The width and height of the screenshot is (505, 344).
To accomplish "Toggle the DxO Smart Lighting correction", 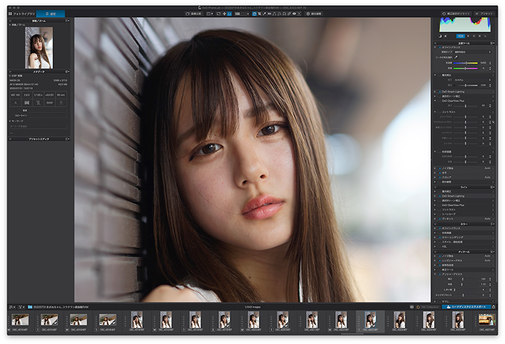I will click(x=439, y=91).
